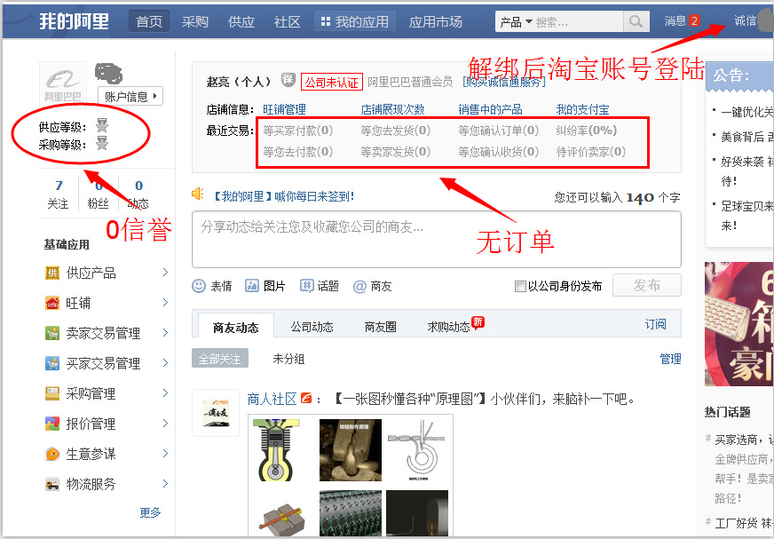Viewport: 774px width, 539px height.
Task: Expand the 买家交易管理 submenu arrow
Action: pos(165,363)
